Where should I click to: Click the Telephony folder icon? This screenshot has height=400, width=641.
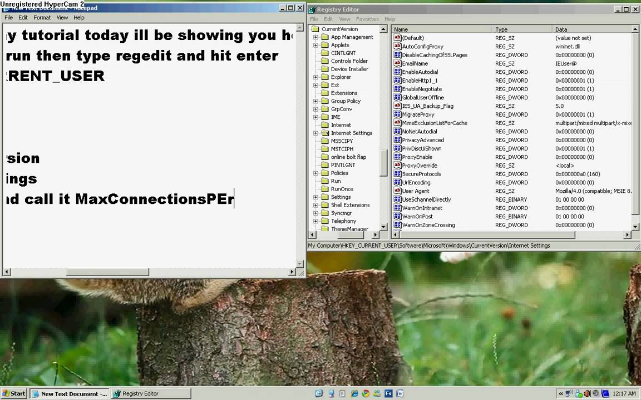[x=325, y=221]
